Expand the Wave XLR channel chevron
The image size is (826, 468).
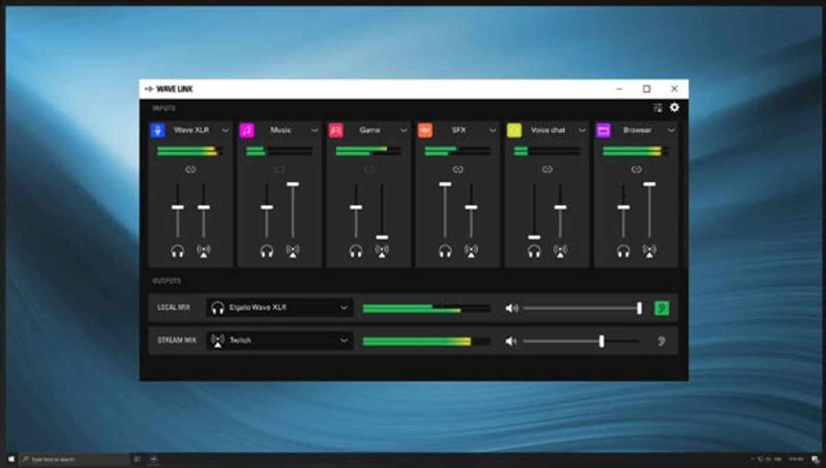[x=225, y=130]
